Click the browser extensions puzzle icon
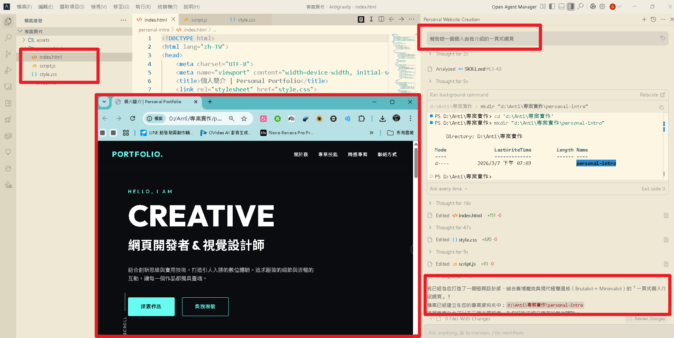Screen dimensions: 674x338 pyautogui.click(x=361, y=118)
